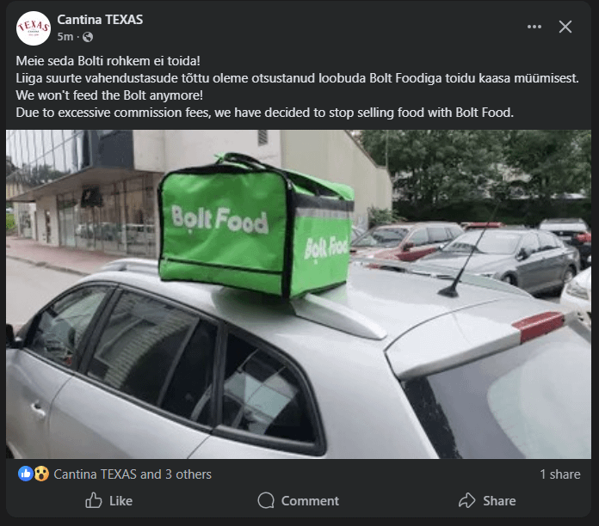Image resolution: width=599 pixels, height=526 pixels.
Task: View the 1 share count
Action: pos(559,474)
